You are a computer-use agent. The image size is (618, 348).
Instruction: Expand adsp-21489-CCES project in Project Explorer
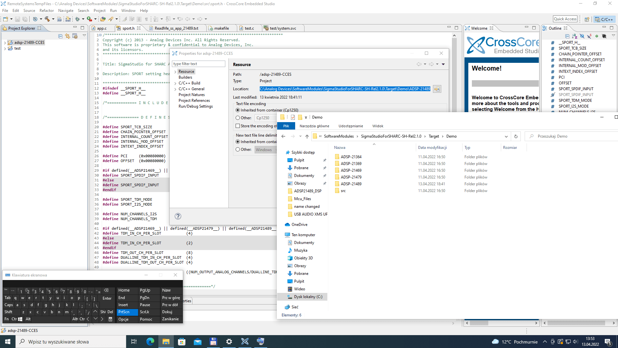(x=5, y=43)
